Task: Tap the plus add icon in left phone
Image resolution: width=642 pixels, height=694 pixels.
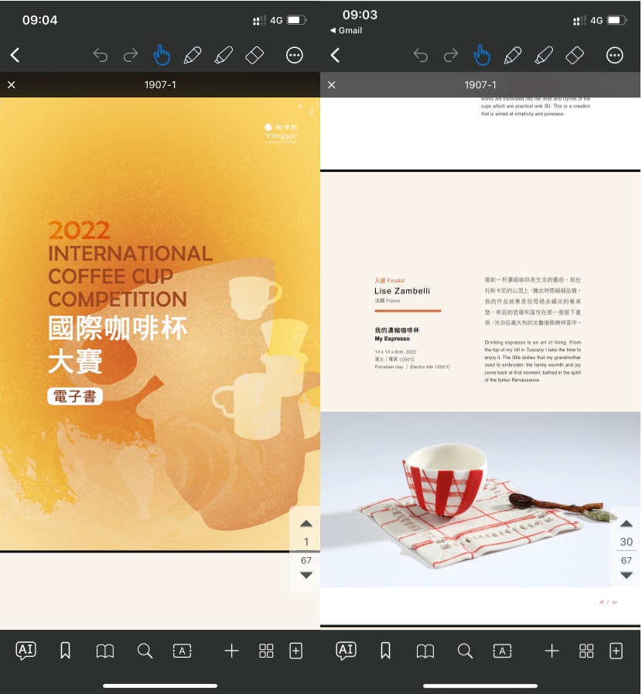Action: tap(231, 651)
